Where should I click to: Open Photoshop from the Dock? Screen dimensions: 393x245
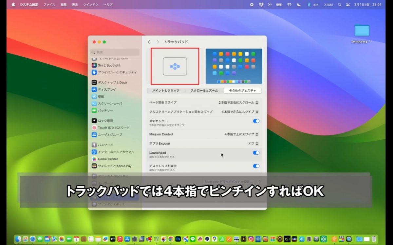coord(178,239)
